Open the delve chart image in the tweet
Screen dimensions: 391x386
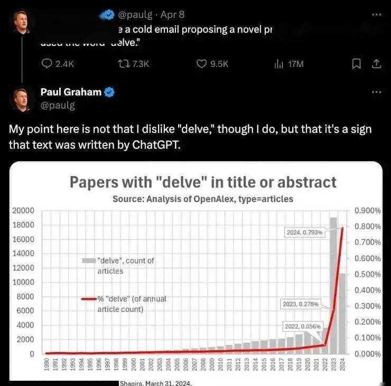point(196,272)
